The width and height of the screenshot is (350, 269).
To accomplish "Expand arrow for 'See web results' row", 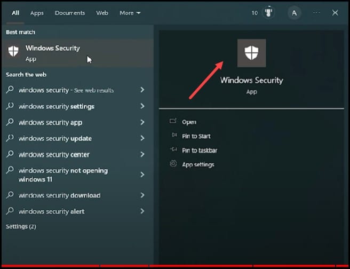I will tap(142, 90).
